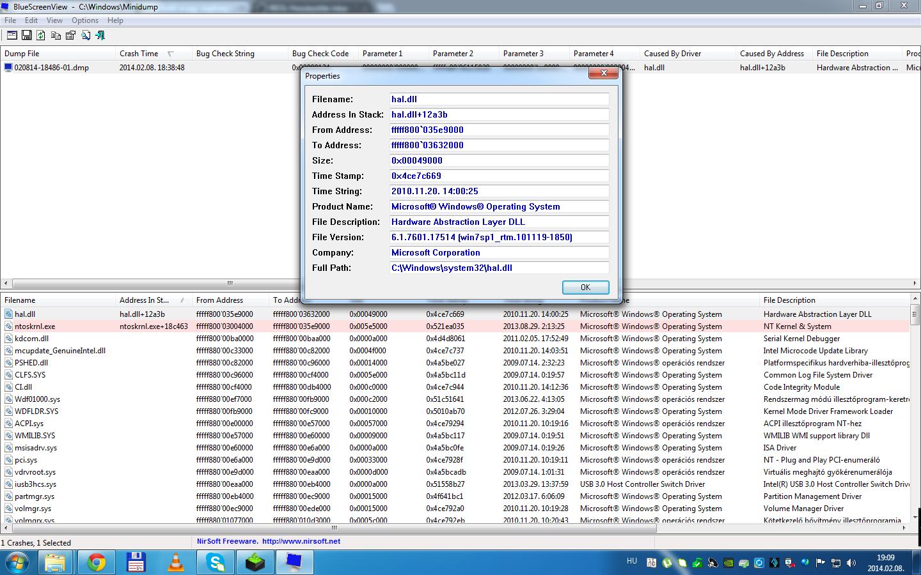Open the nirsoft.net link in status bar
The width and height of the screenshot is (921, 575).
(301, 541)
